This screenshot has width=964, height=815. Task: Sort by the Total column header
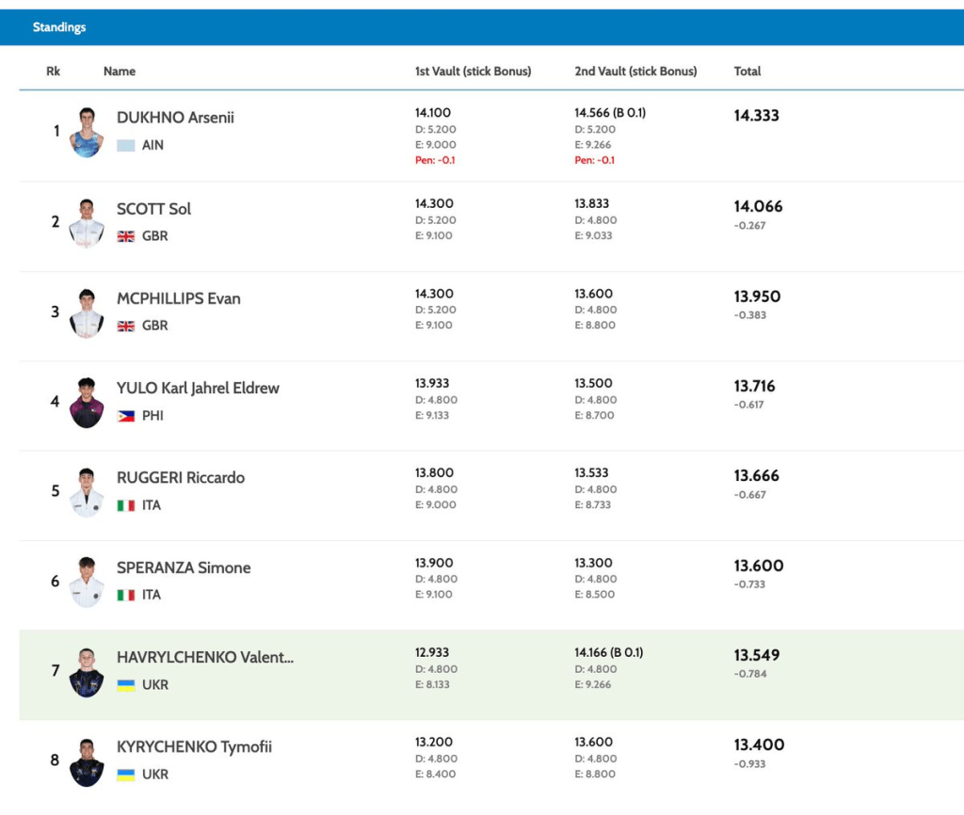click(x=747, y=72)
